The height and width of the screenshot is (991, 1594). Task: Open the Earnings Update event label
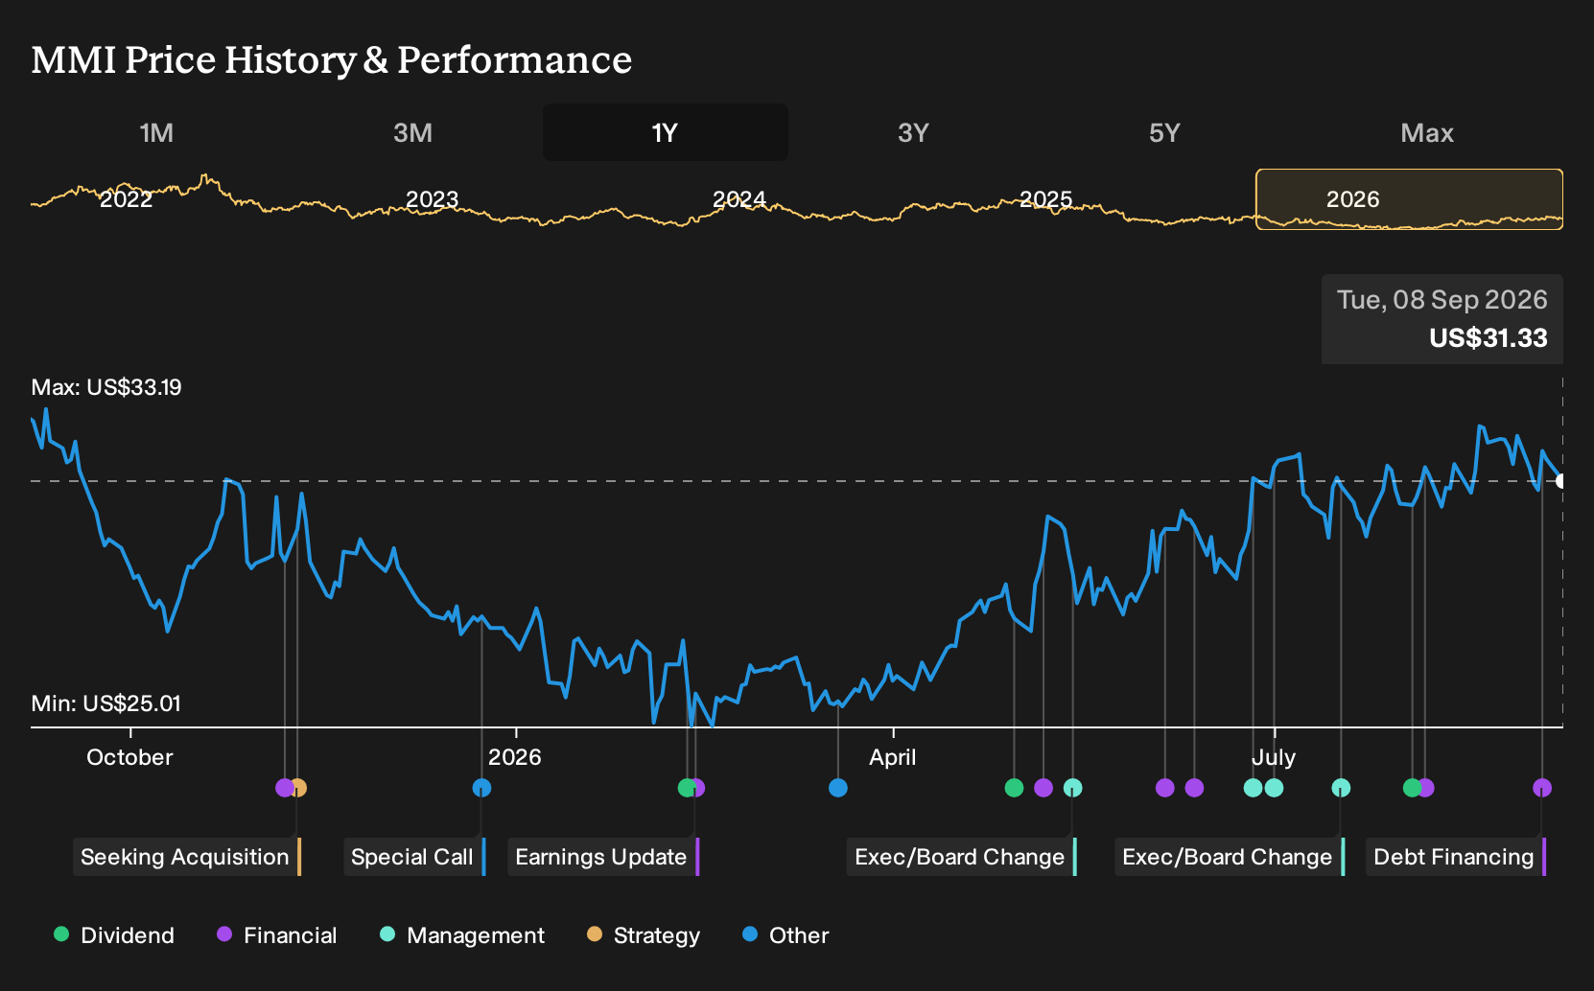point(603,857)
